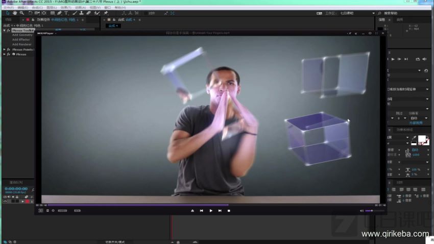Image resolution: width=434 pixels, height=244 pixels.
Task: Click the red layer label color box
Action: click(27, 202)
